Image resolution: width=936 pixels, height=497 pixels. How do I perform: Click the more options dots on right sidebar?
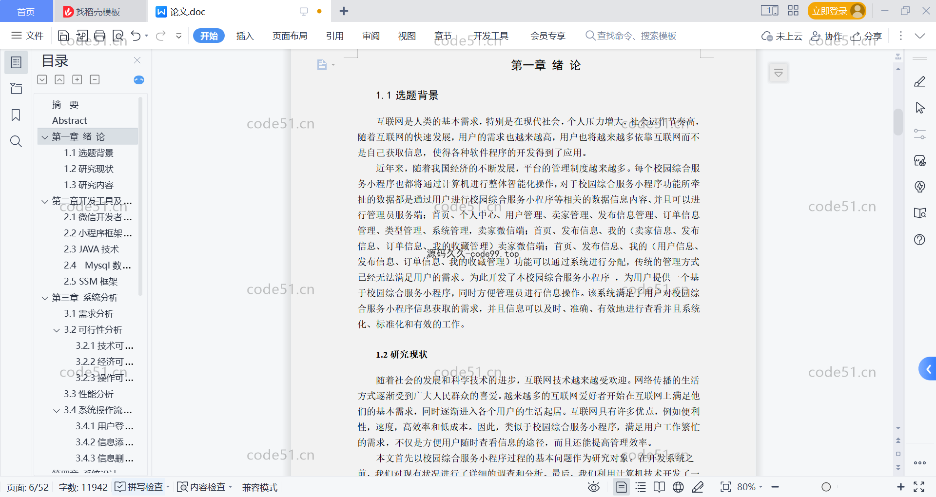pyautogui.click(x=920, y=463)
